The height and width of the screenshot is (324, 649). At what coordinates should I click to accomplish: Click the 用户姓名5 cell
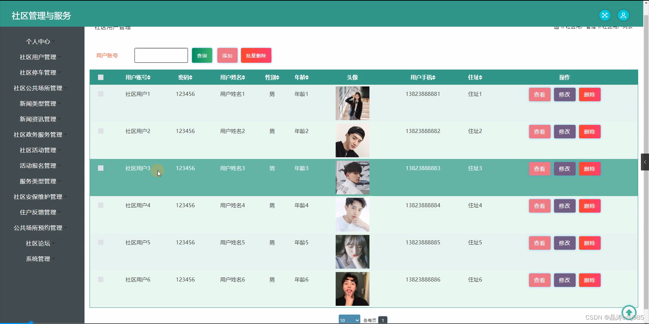point(233,242)
